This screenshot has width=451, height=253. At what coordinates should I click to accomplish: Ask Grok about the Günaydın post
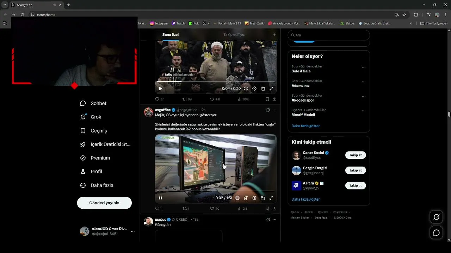tap(268, 220)
